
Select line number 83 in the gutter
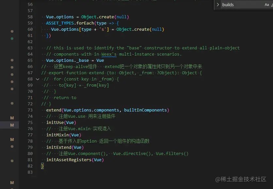click(30, 172)
